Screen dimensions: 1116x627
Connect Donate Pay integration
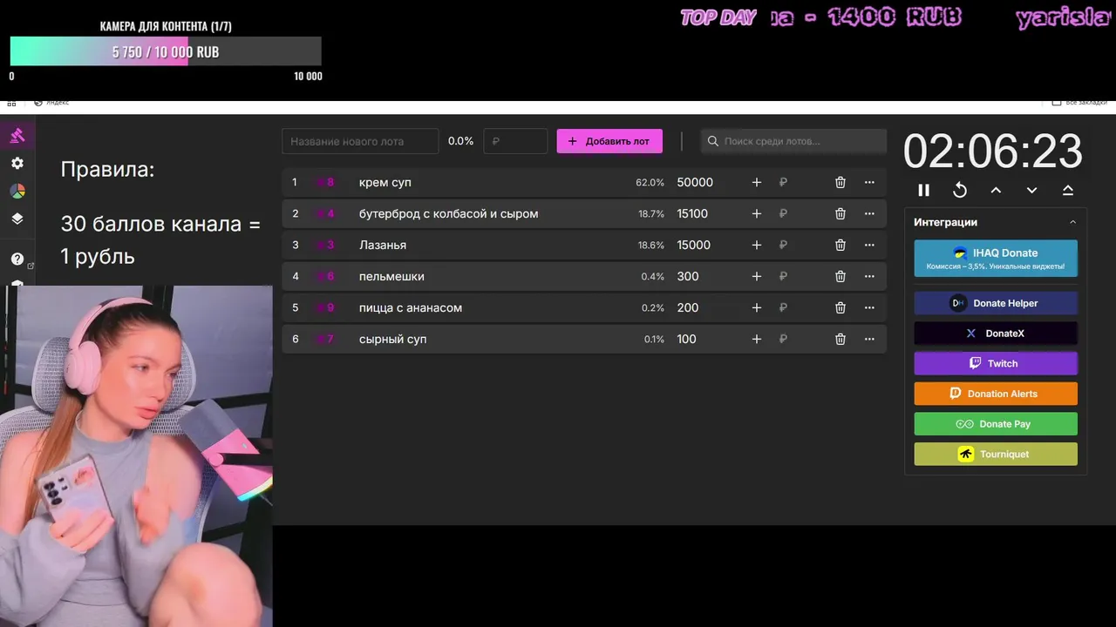pos(996,424)
